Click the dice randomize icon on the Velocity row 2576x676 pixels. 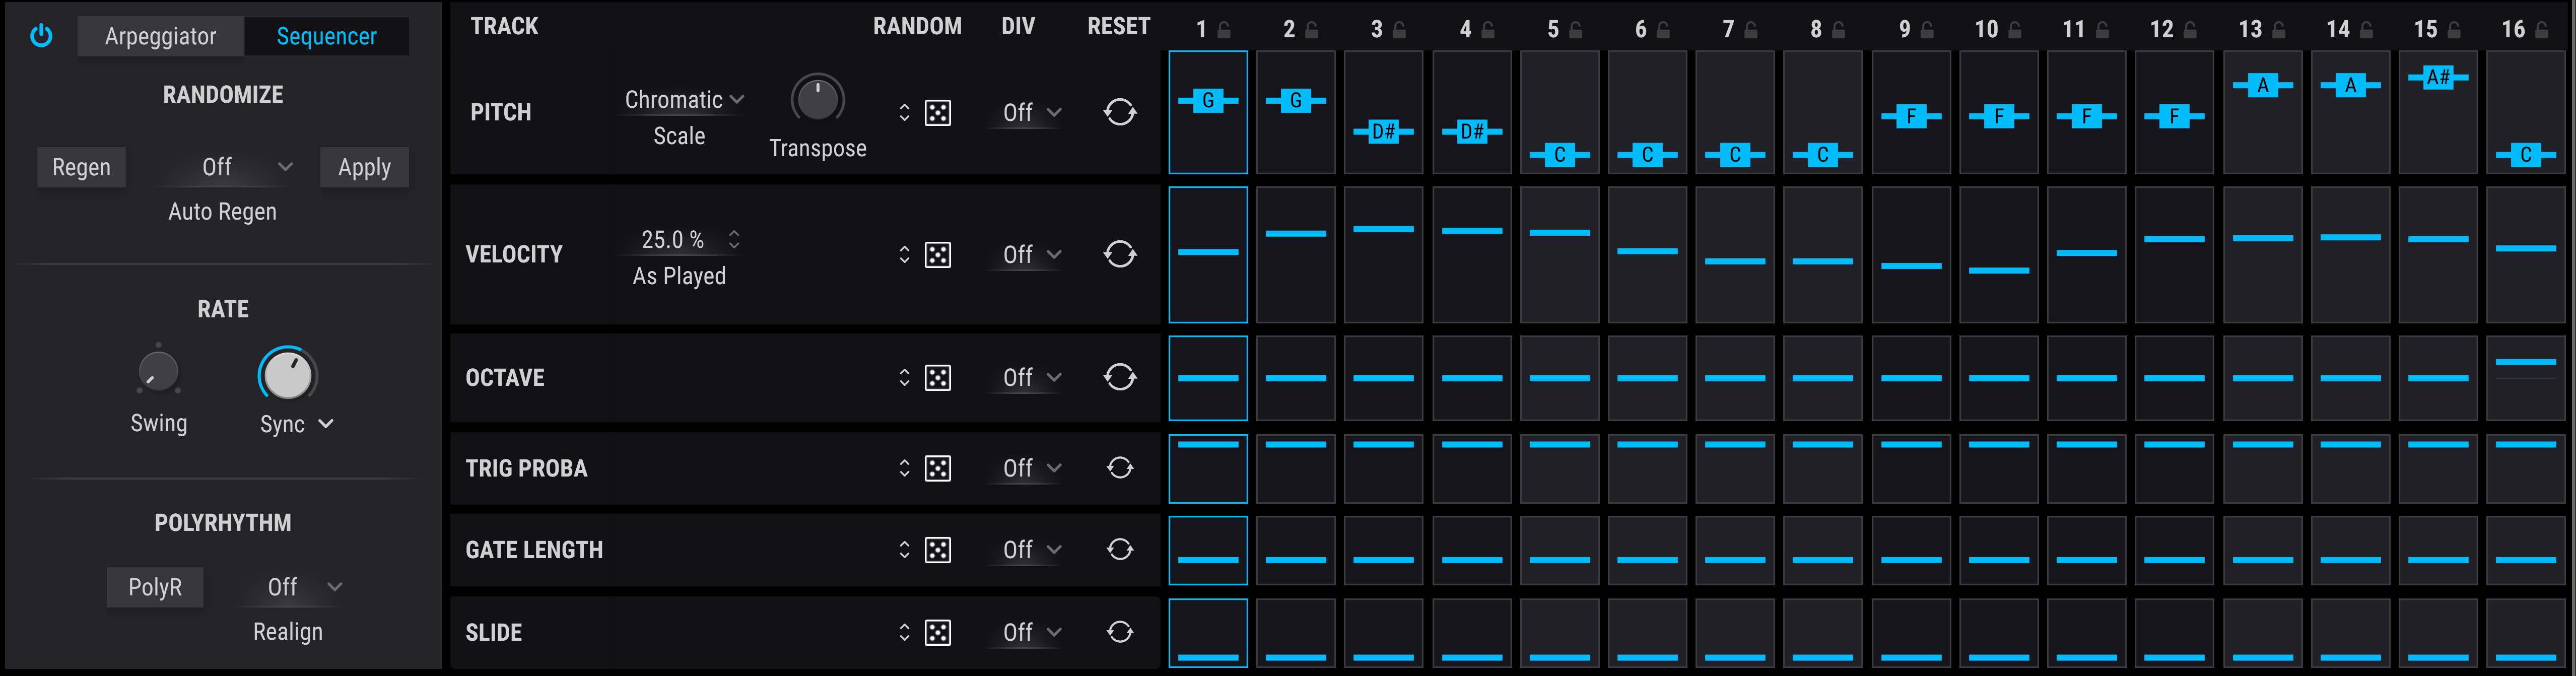tap(937, 255)
